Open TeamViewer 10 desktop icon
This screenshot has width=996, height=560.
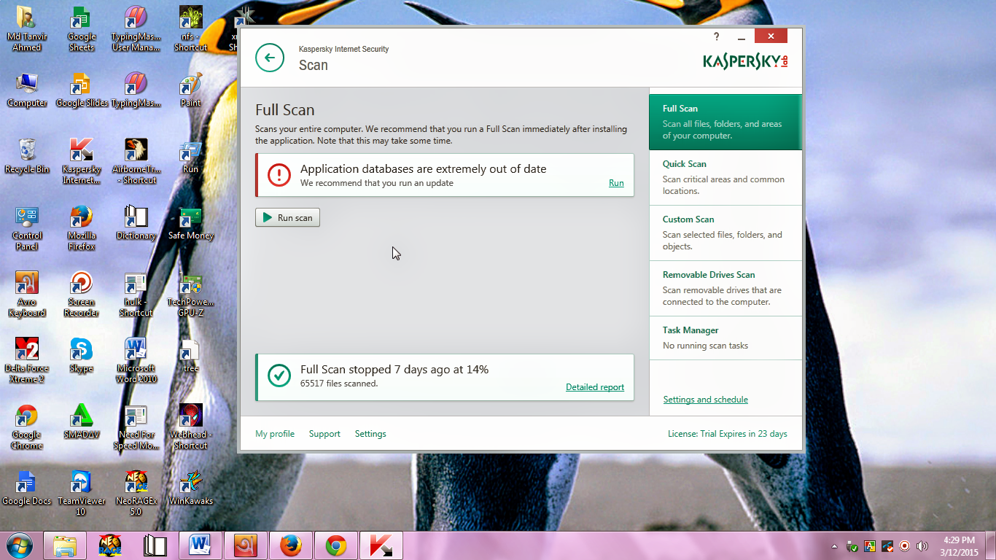pos(81,494)
